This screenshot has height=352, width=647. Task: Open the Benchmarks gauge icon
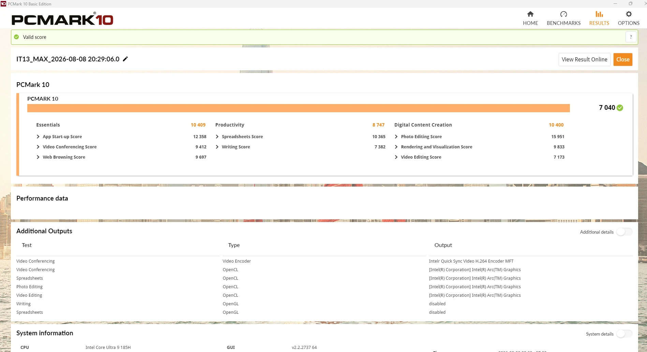click(x=563, y=14)
